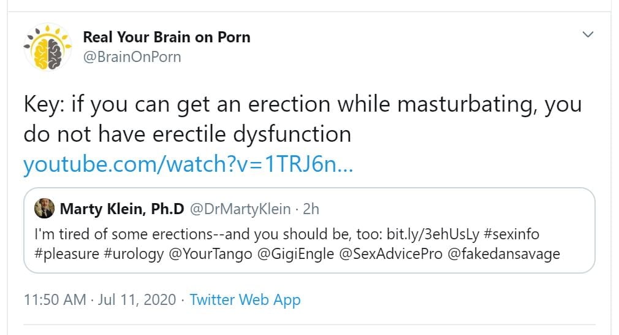Click the @DrMartyKlein handle in quoted tweet
Viewport: 619px width, 335px height.
pyautogui.click(x=241, y=209)
